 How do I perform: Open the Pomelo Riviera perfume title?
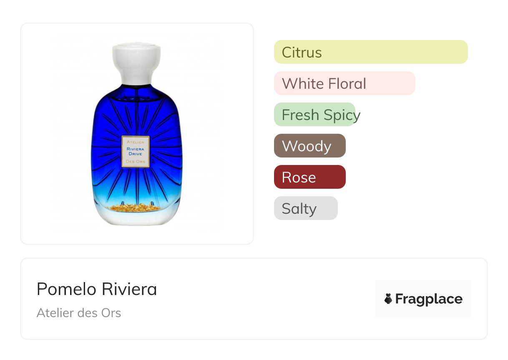pyautogui.click(x=97, y=289)
